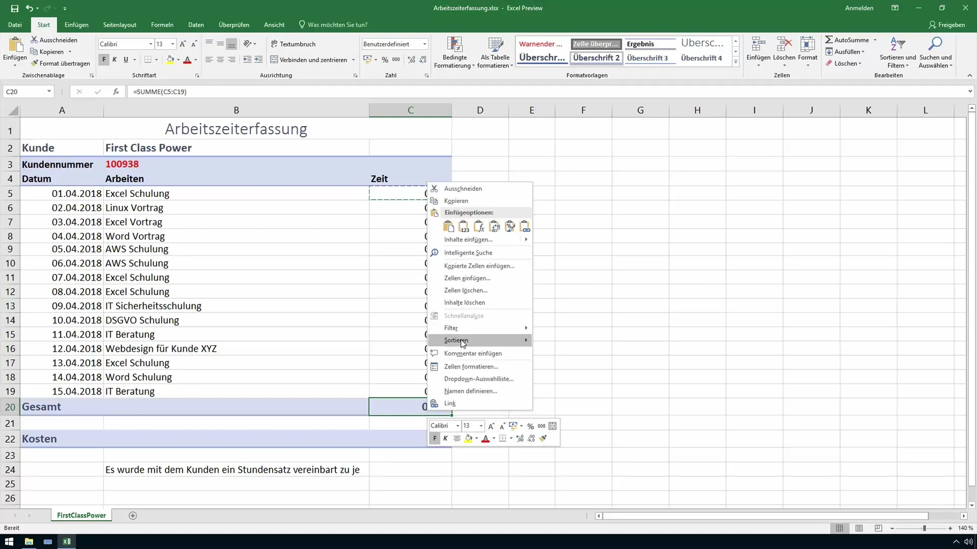977x549 pixels.
Task: Click the format painter in the mini toolbar
Action: pos(543,438)
